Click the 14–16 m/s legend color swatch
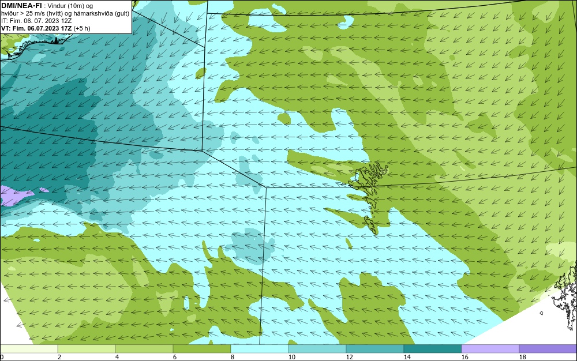The height and width of the screenshot is (361, 577). (432, 348)
